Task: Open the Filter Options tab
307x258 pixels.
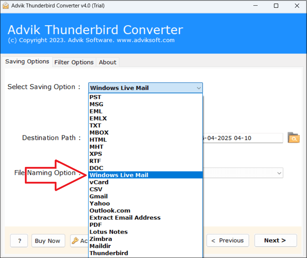Action: [x=74, y=62]
